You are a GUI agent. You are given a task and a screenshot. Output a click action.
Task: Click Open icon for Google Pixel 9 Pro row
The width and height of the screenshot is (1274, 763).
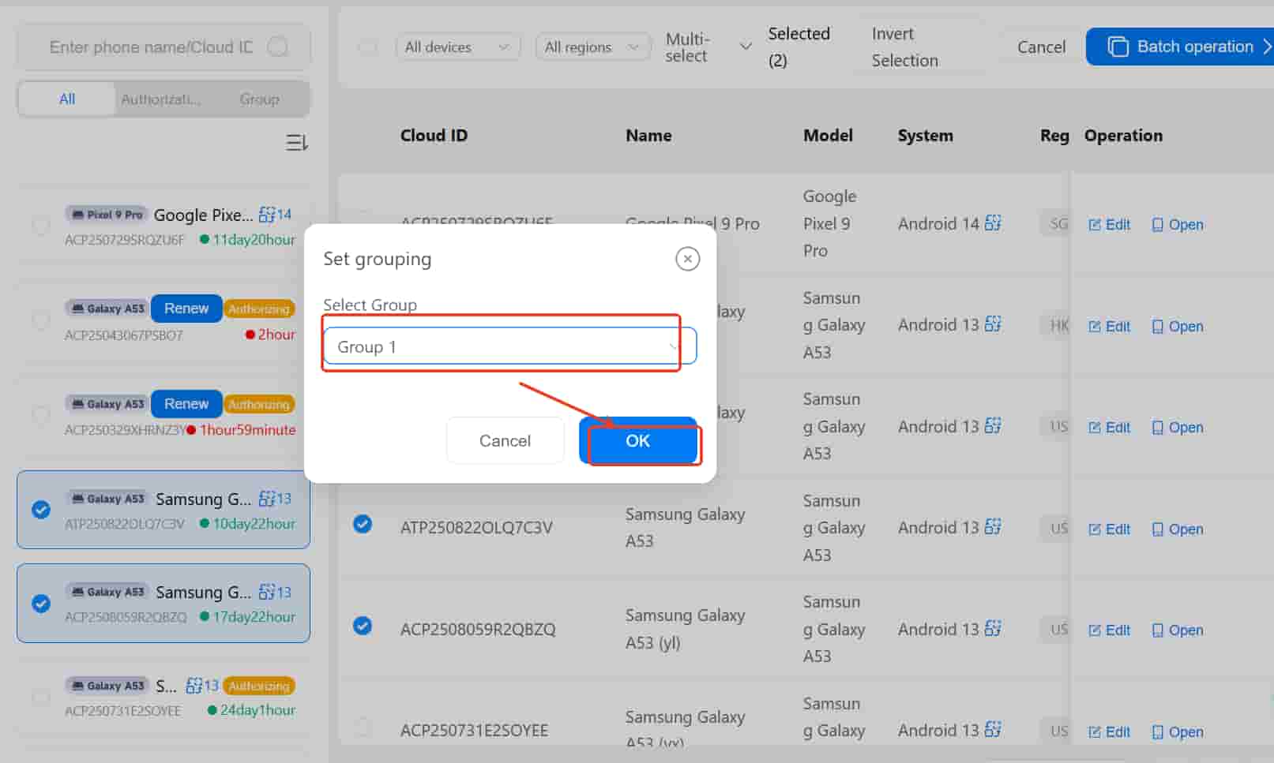pos(1157,225)
